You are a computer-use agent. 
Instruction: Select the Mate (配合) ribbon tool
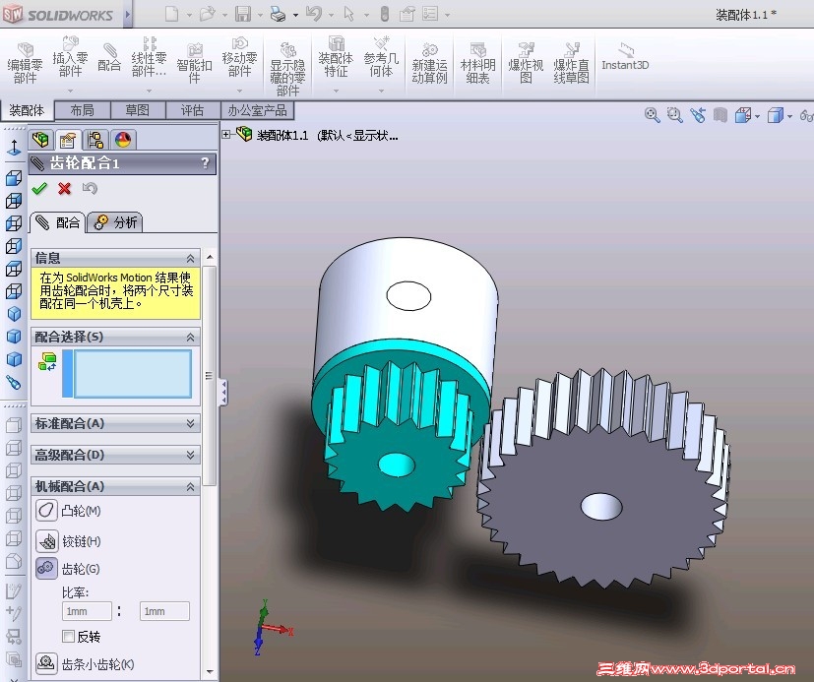(109, 58)
